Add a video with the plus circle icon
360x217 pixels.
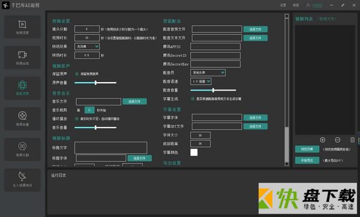(322, 140)
